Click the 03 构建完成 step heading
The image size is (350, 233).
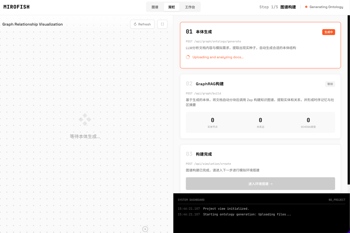(x=204, y=154)
